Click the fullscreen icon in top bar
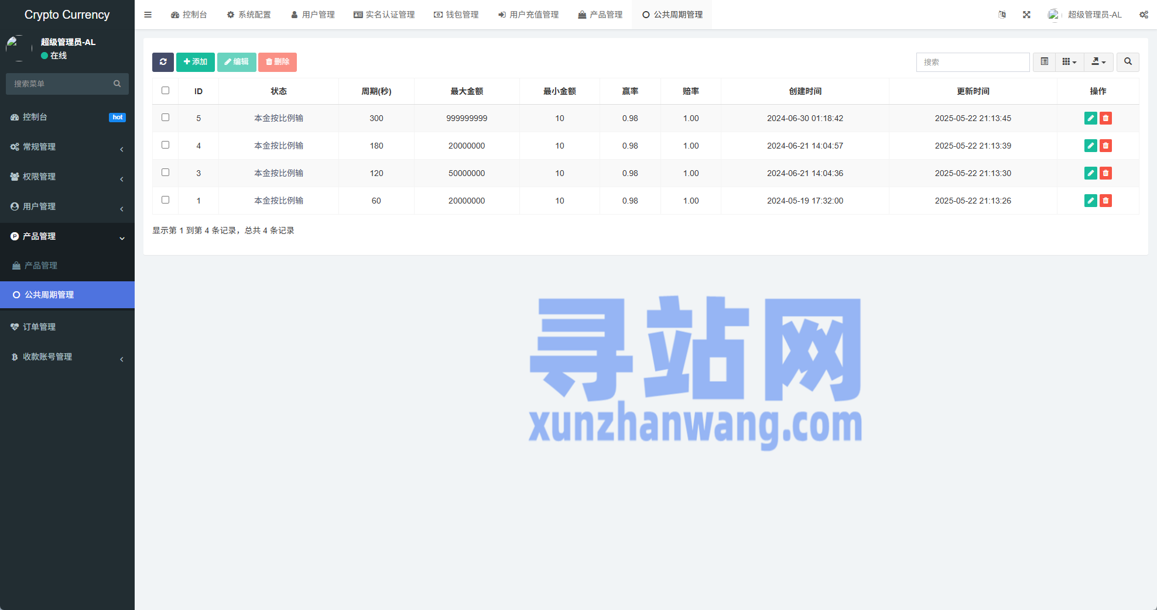The height and width of the screenshot is (610, 1157). tap(1026, 15)
